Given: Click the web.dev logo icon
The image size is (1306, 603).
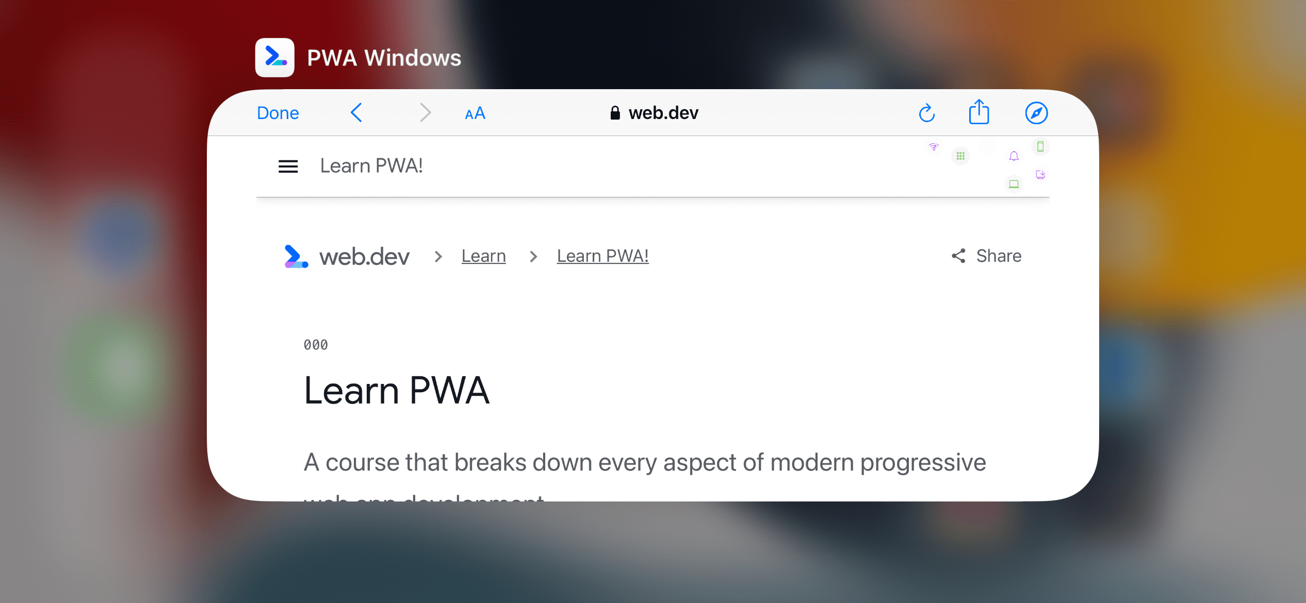Looking at the screenshot, I should click(296, 256).
